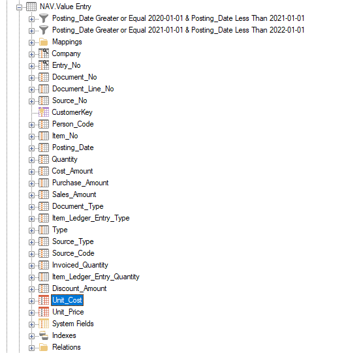The height and width of the screenshot is (353, 346).
Task: Click the Entry_No key field icon
Action: (44, 65)
